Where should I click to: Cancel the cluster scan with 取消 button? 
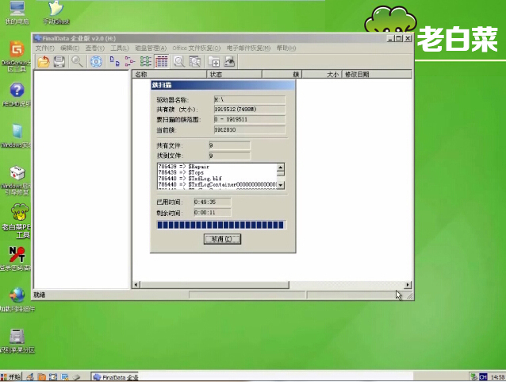coord(222,239)
